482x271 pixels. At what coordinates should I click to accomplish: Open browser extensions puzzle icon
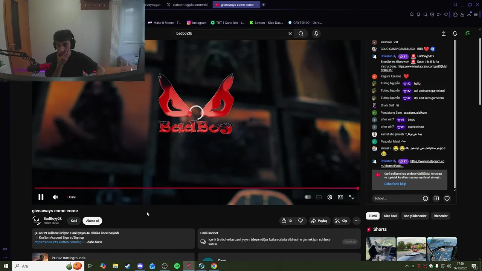point(455,14)
